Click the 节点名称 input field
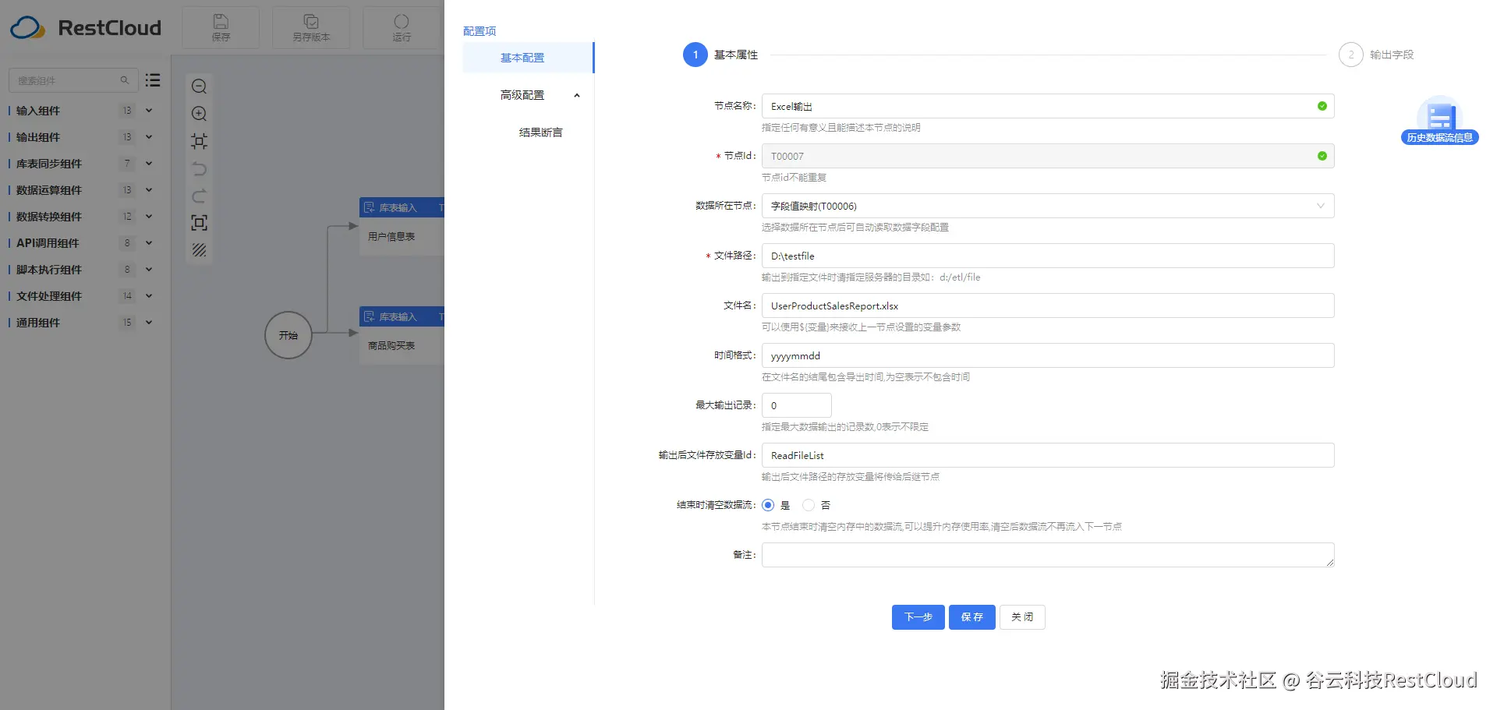 [1048, 106]
